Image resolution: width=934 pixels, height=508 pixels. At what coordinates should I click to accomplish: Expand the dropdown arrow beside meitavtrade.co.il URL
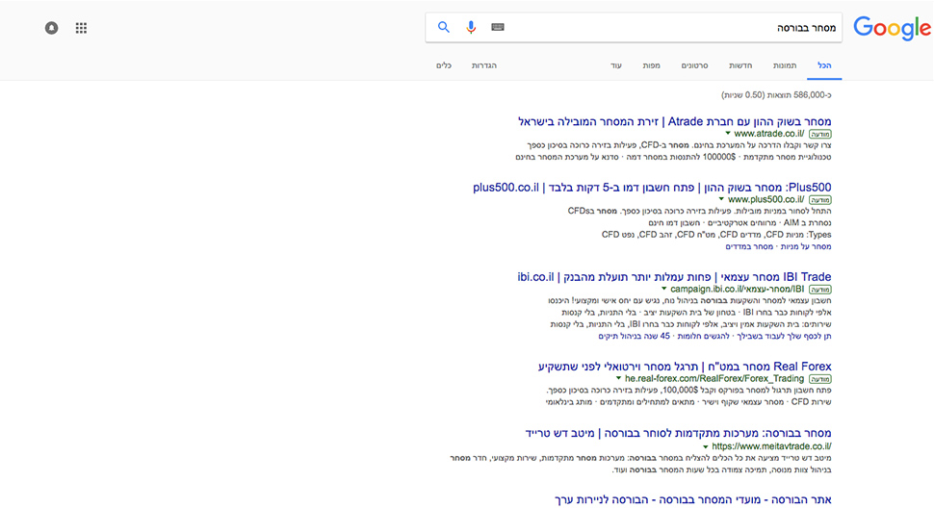[x=705, y=446]
